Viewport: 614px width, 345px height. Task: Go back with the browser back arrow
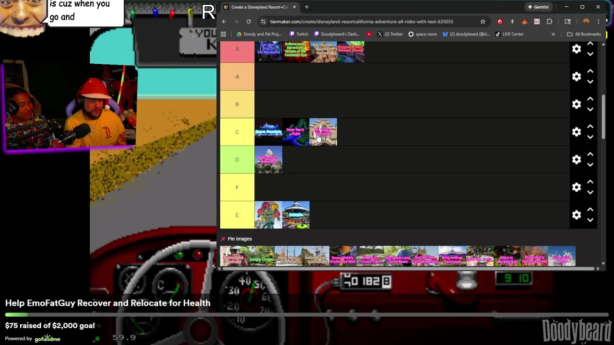click(224, 22)
